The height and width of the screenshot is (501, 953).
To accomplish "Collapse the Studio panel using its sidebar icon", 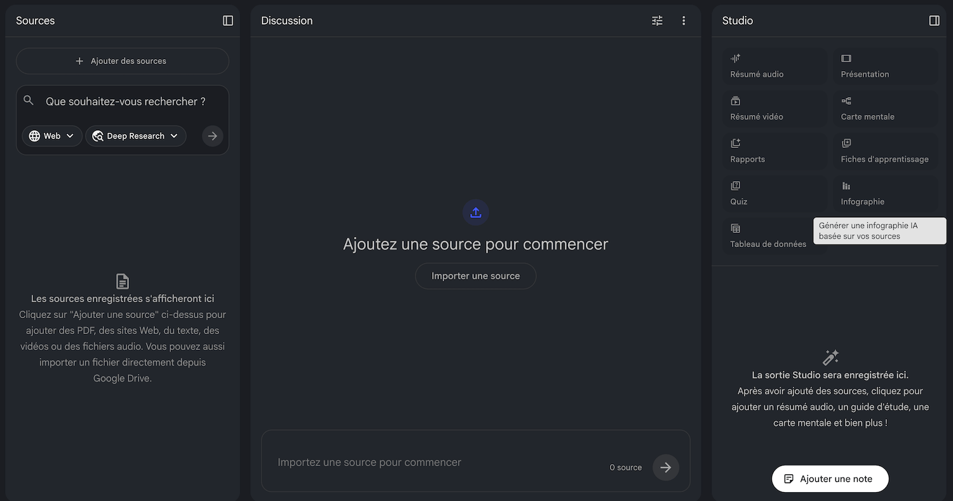I will [x=934, y=21].
